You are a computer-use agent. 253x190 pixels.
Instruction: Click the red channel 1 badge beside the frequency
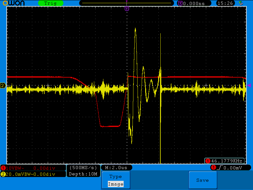click(208, 161)
